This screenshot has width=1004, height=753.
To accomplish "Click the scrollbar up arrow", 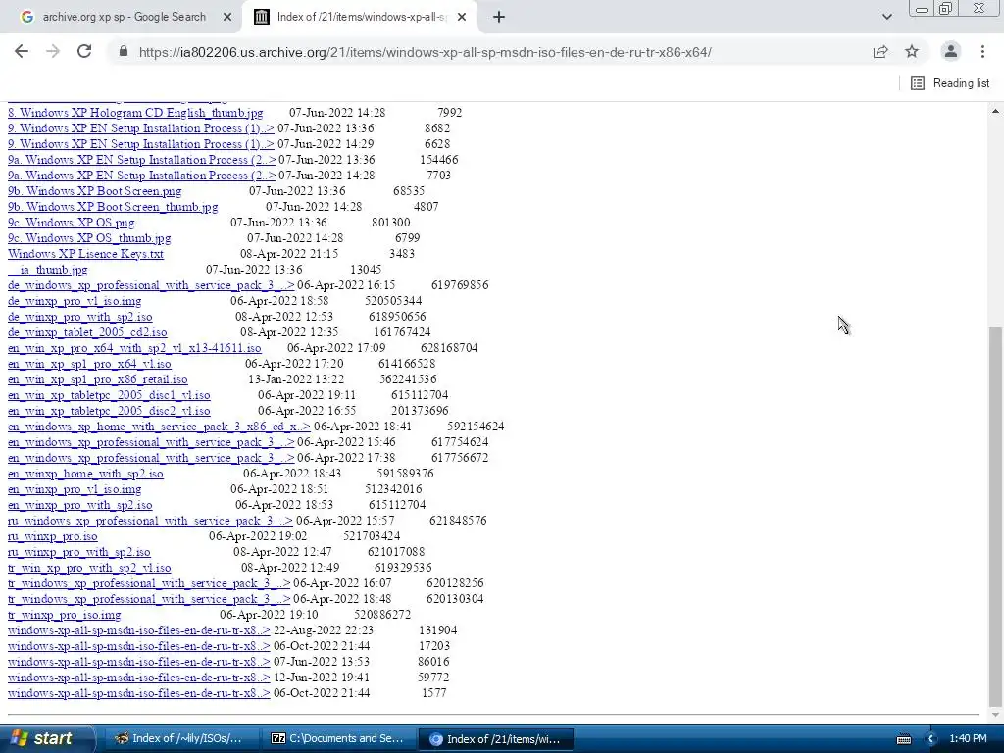I will pos(995,111).
